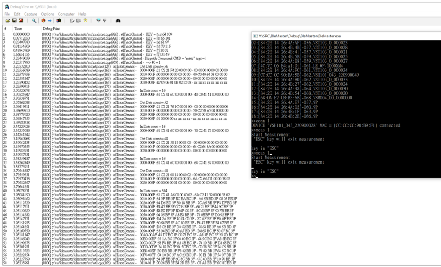Click the blue Pass-Through arrow icon
Image resolution: width=441 pixels, height=267 pixels.
(x=50, y=21)
